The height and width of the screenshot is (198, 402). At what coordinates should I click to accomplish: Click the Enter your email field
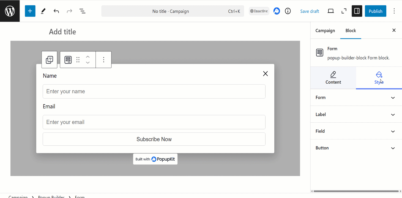[154, 122]
